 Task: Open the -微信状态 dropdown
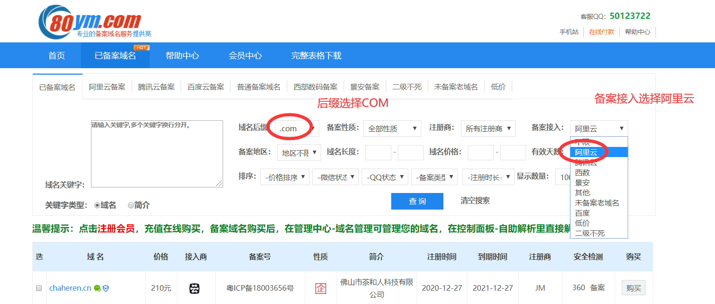(335, 177)
